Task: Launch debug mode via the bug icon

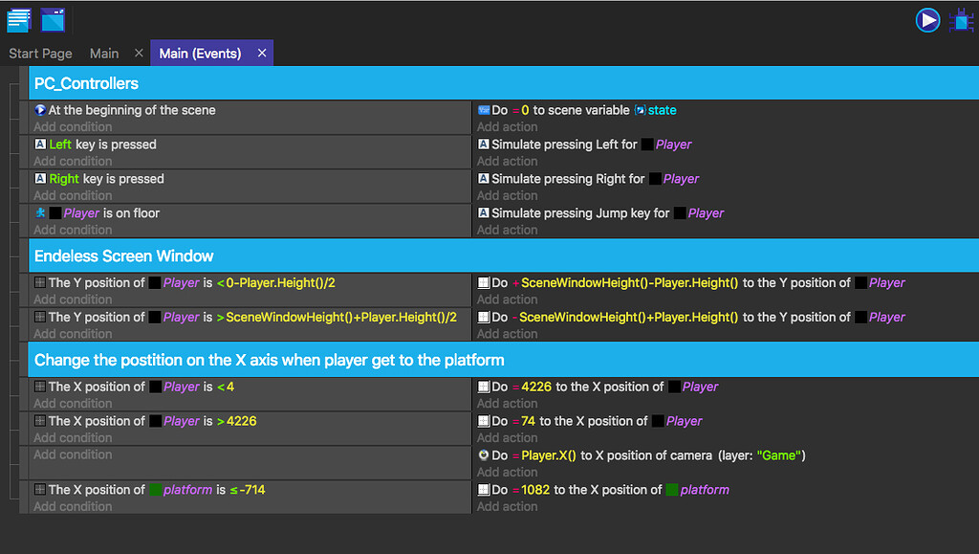Action: point(961,19)
